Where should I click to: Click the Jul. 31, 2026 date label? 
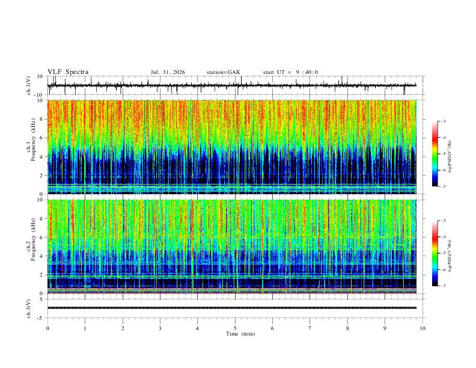[x=168, y=72]
